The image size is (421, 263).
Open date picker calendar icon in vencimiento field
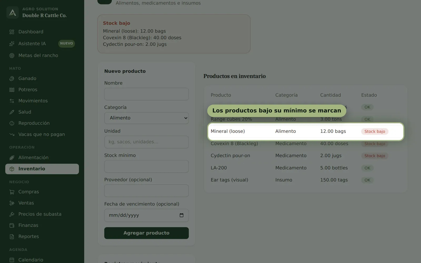(x=182, y=215)
